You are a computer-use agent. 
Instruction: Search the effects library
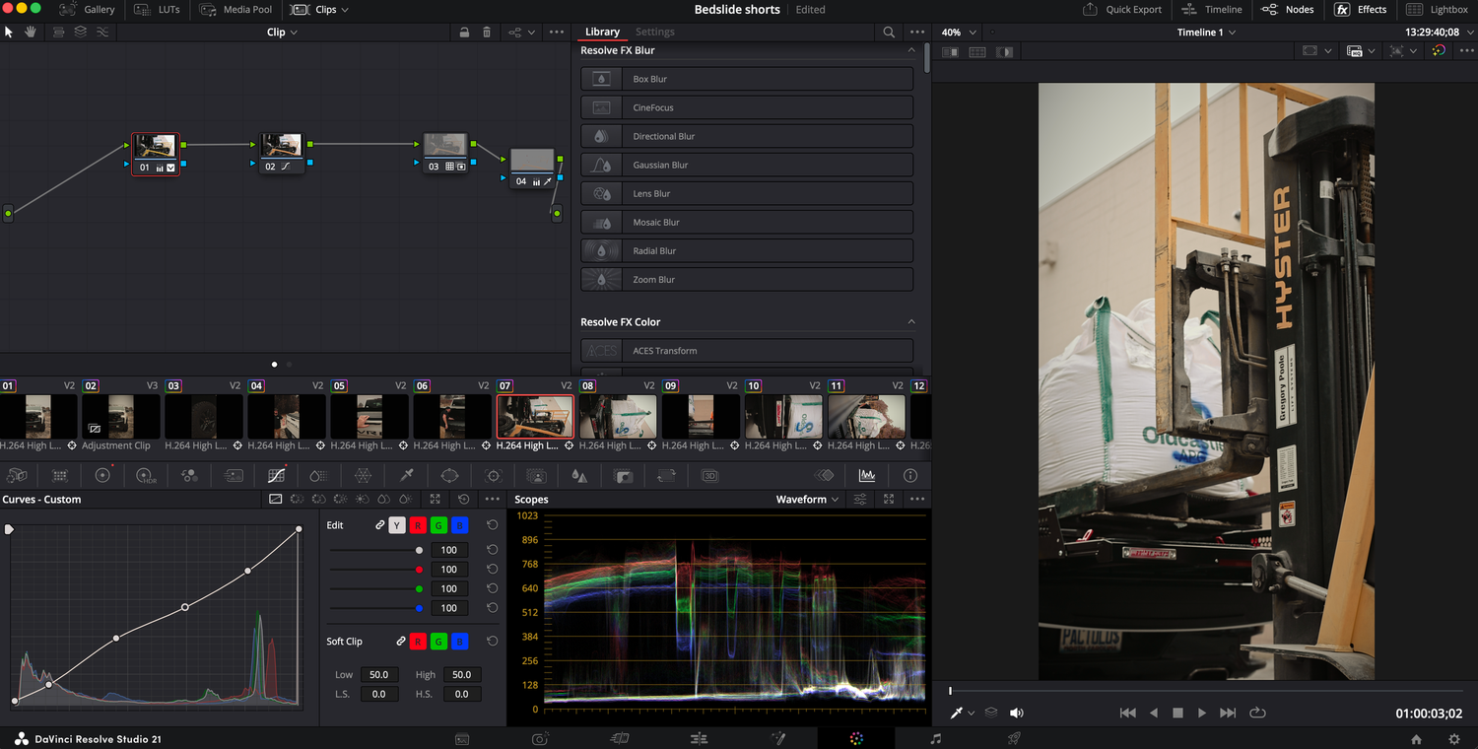pyautogui.click(x=889, y=33)
